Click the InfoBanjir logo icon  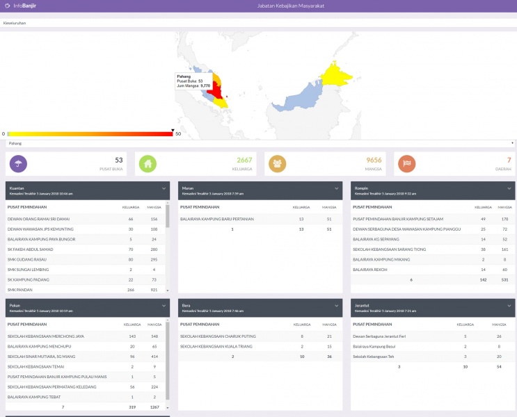tap(7, 6)
